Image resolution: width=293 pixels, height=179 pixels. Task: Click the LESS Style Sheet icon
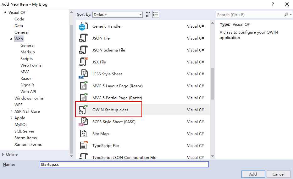click(x=83, y=74)
